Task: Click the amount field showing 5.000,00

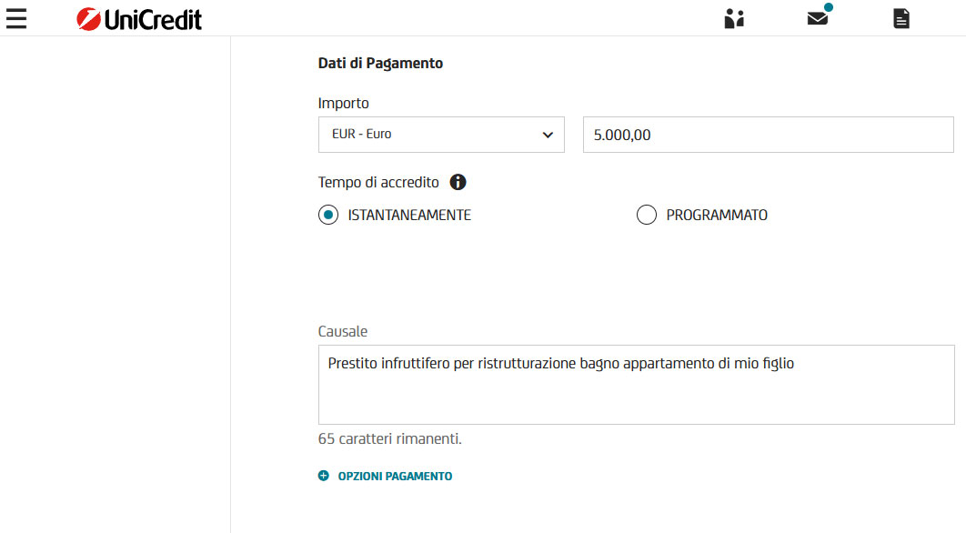Action: tap(768, 135)
